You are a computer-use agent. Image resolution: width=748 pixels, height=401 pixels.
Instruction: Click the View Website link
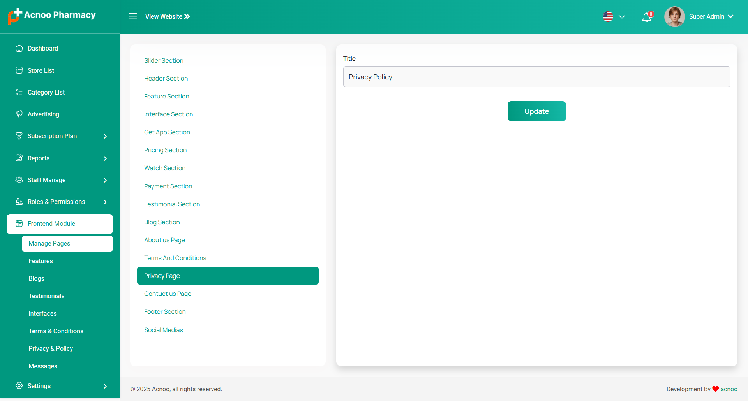pyautogui.click(x=168, y=16)
